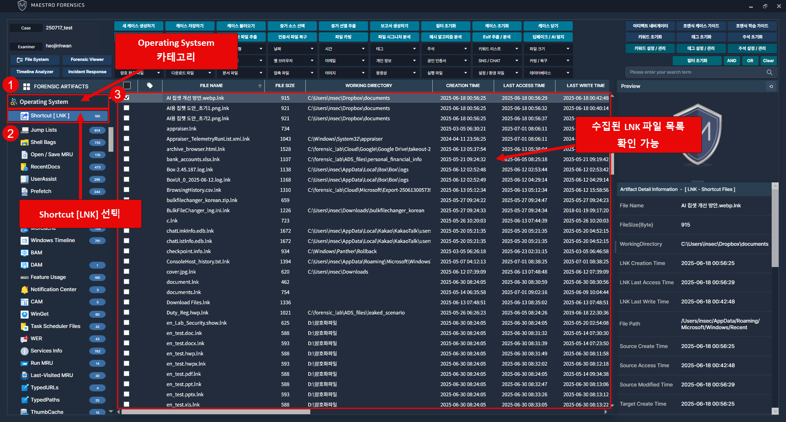Open the Forensic Viewer tab
The height and width of the screenshot is (422, 786).
[87, 60]
